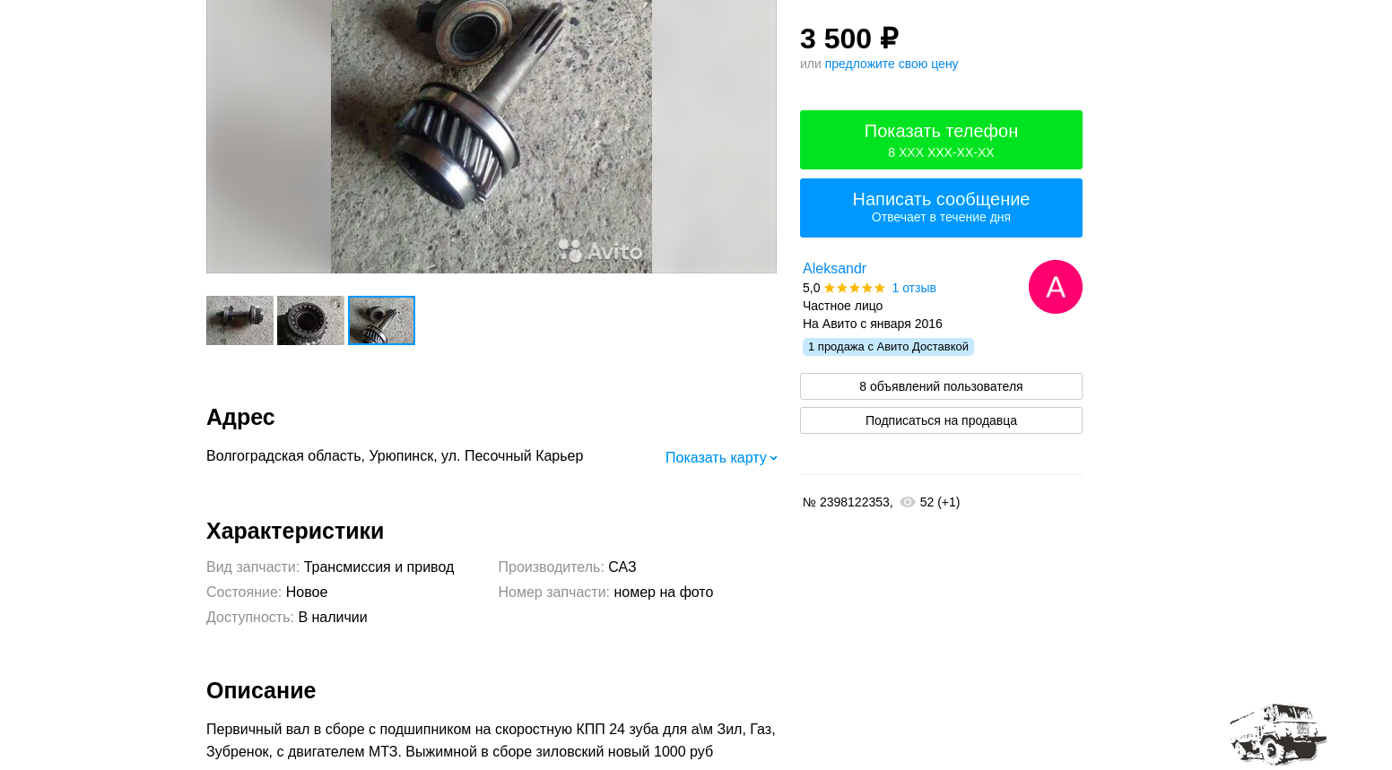1392x770 pixels.
Task: Select the first shaft photo thumbnail
Action: pos(239,320)
